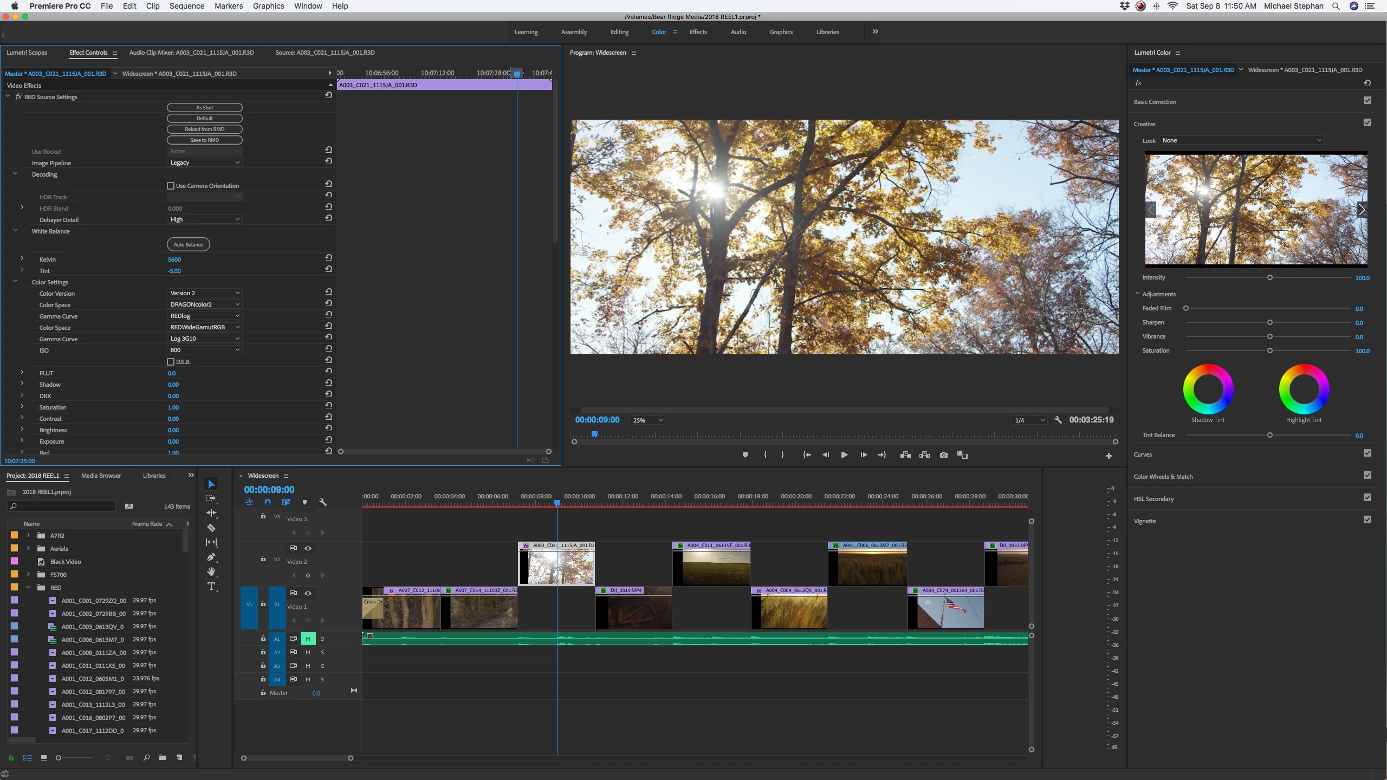Viewport: 1387px width, 780px height.
Task: Select the Razor tool
Action: pos(211,528)
